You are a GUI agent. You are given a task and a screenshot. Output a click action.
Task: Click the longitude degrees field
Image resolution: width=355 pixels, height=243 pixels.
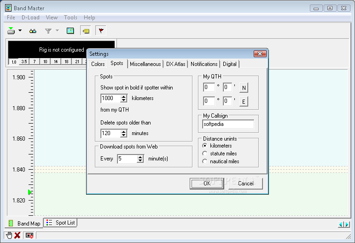tap(209, 101)
